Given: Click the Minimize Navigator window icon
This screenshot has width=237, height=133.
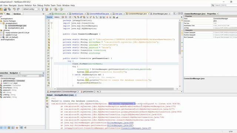Looking at the screenshot, I should [43, 73].
